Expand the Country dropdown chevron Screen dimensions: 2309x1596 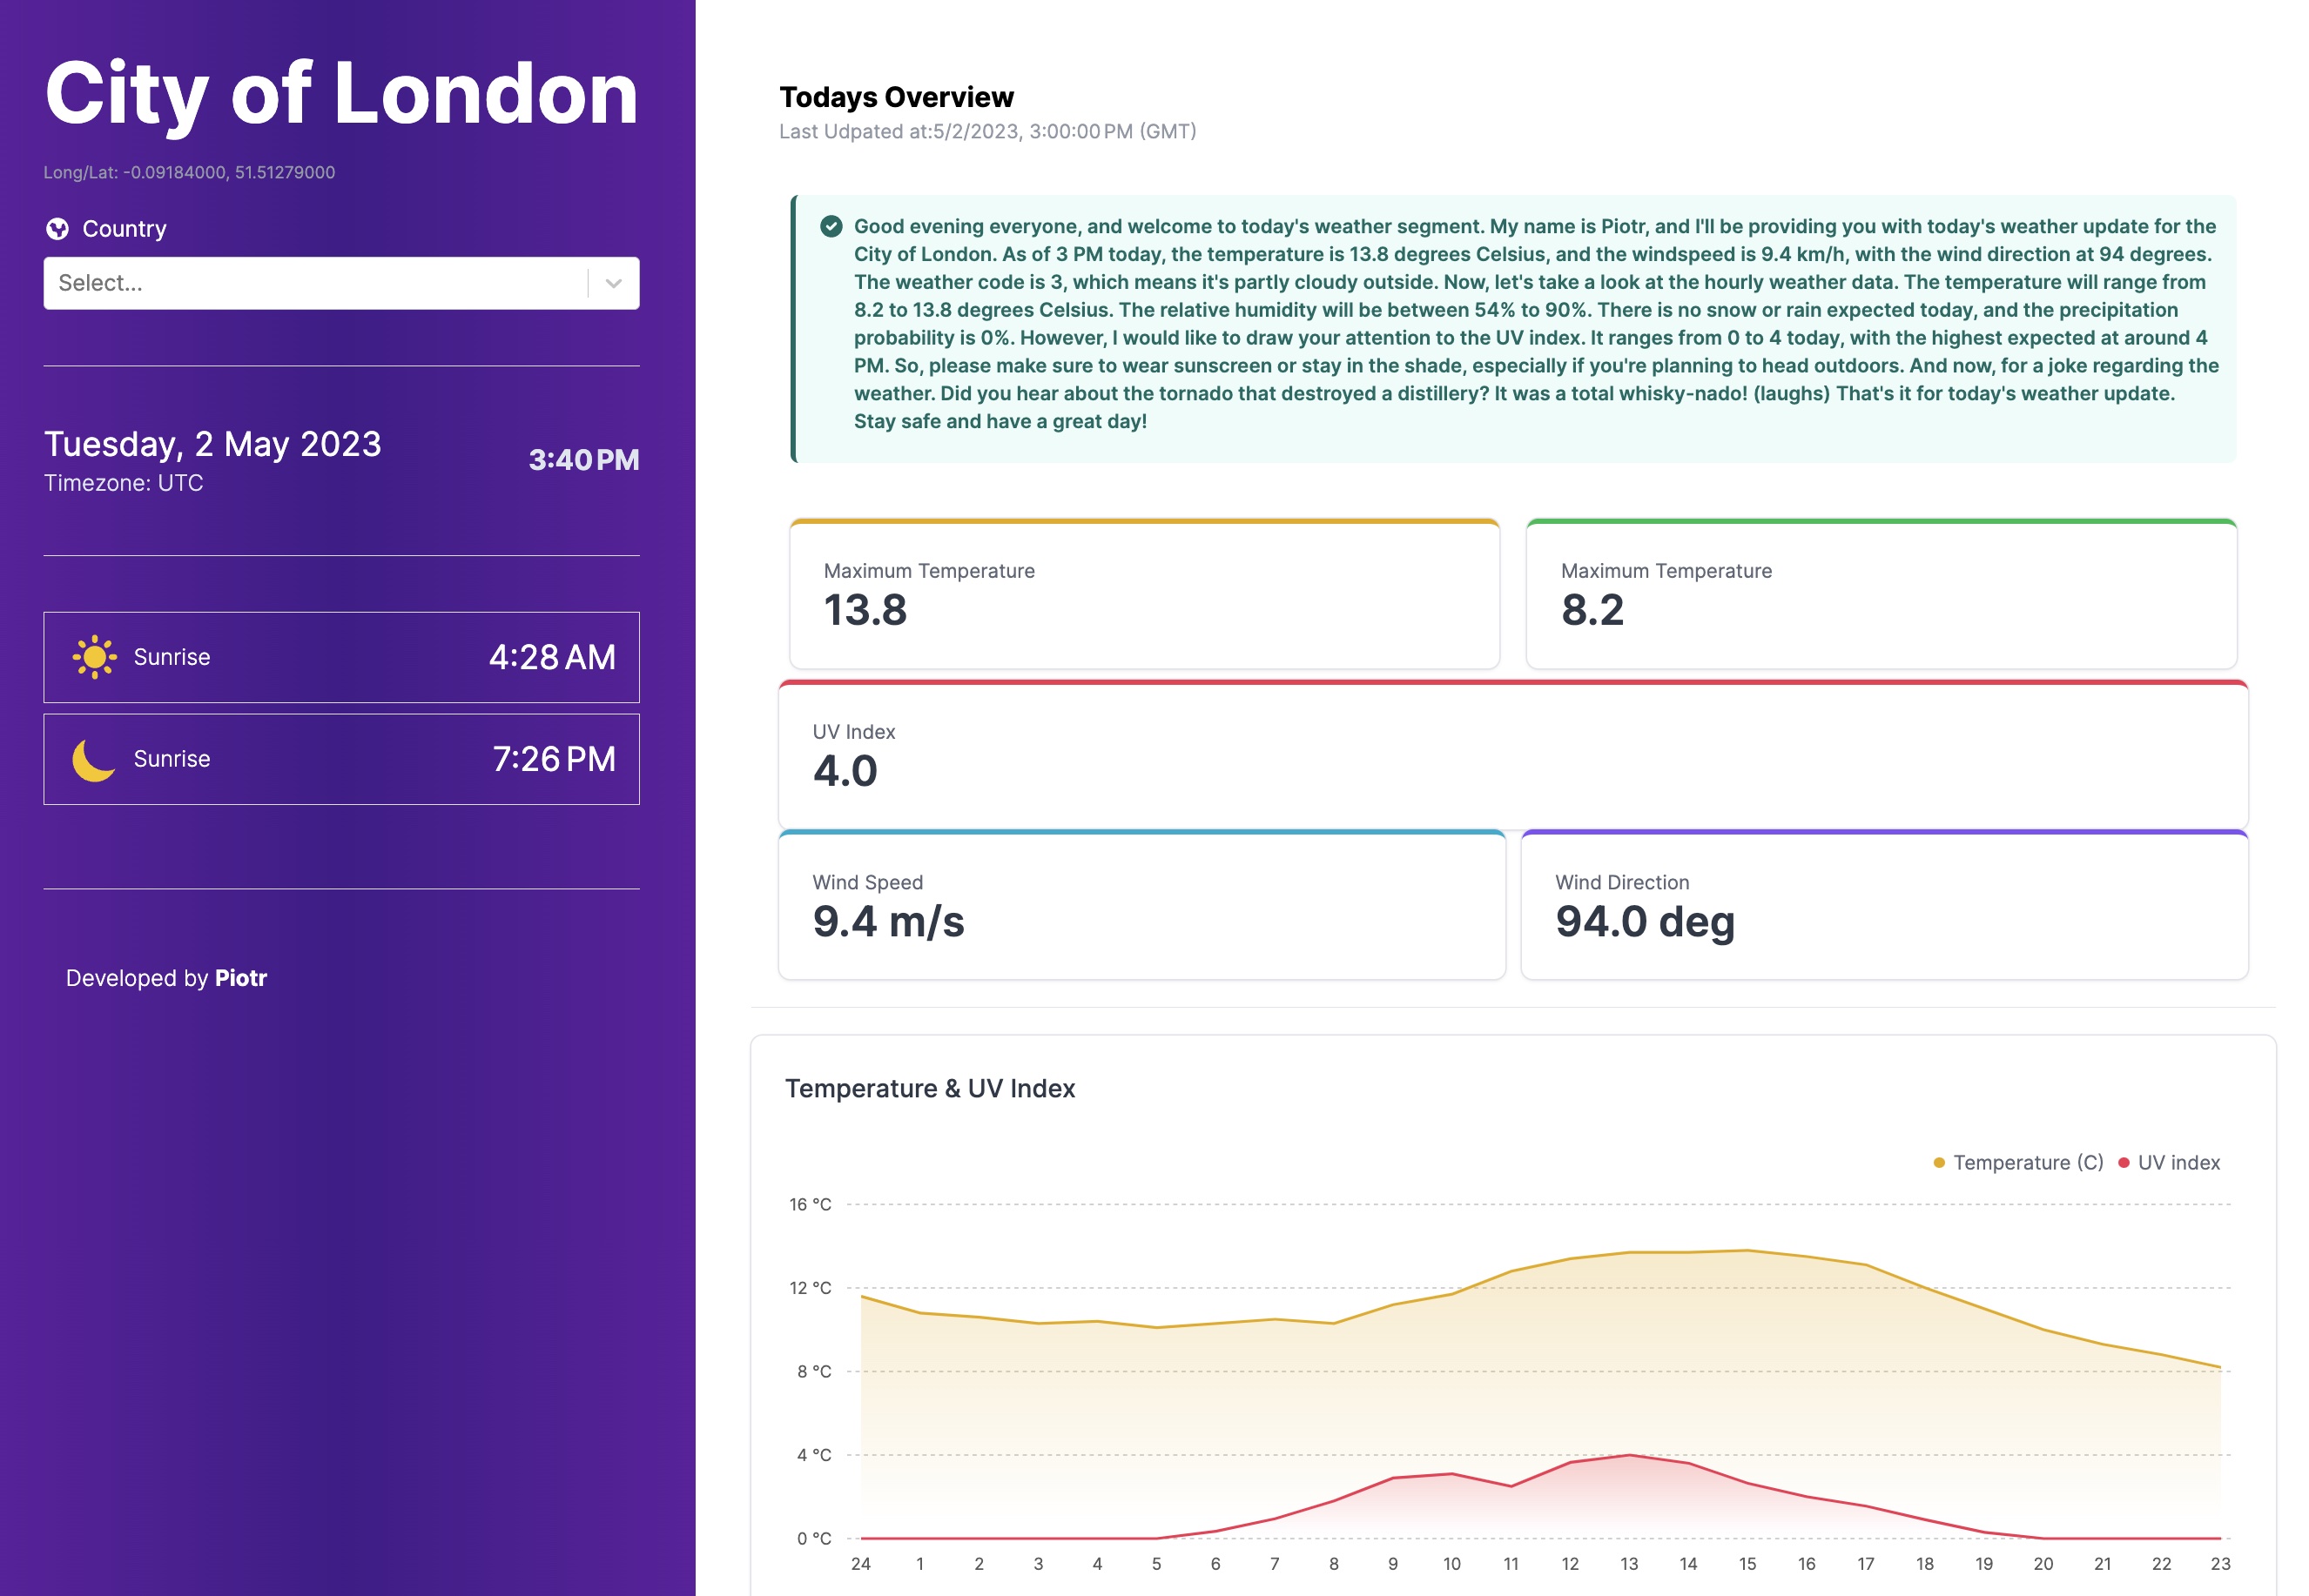[x=613, y=283]
